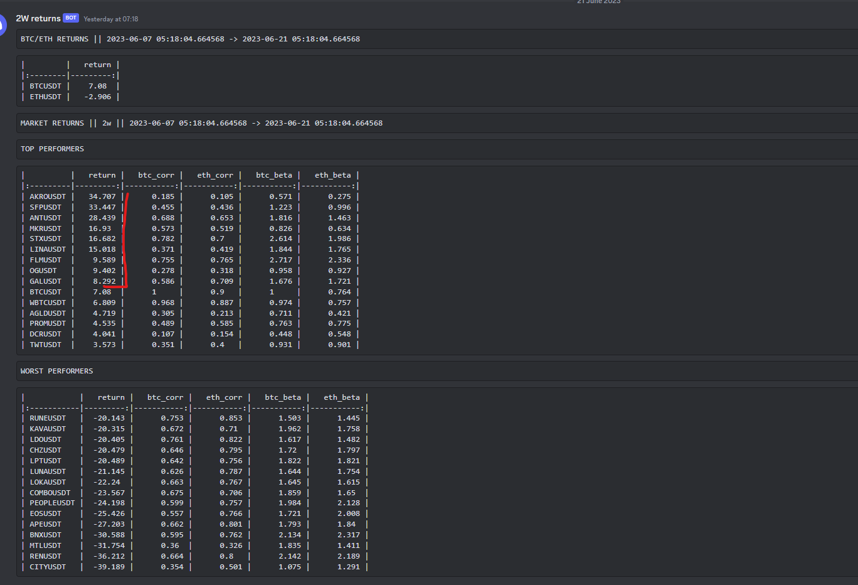The image size is (858, 585).
Task: Click the bot avatar beside 2W returns
Action: click(3, 25)
